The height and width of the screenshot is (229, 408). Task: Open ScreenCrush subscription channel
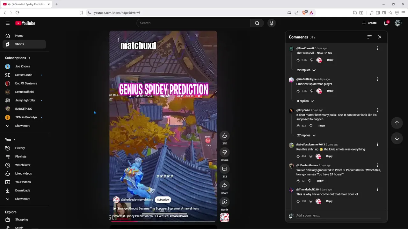click(24, 75)
